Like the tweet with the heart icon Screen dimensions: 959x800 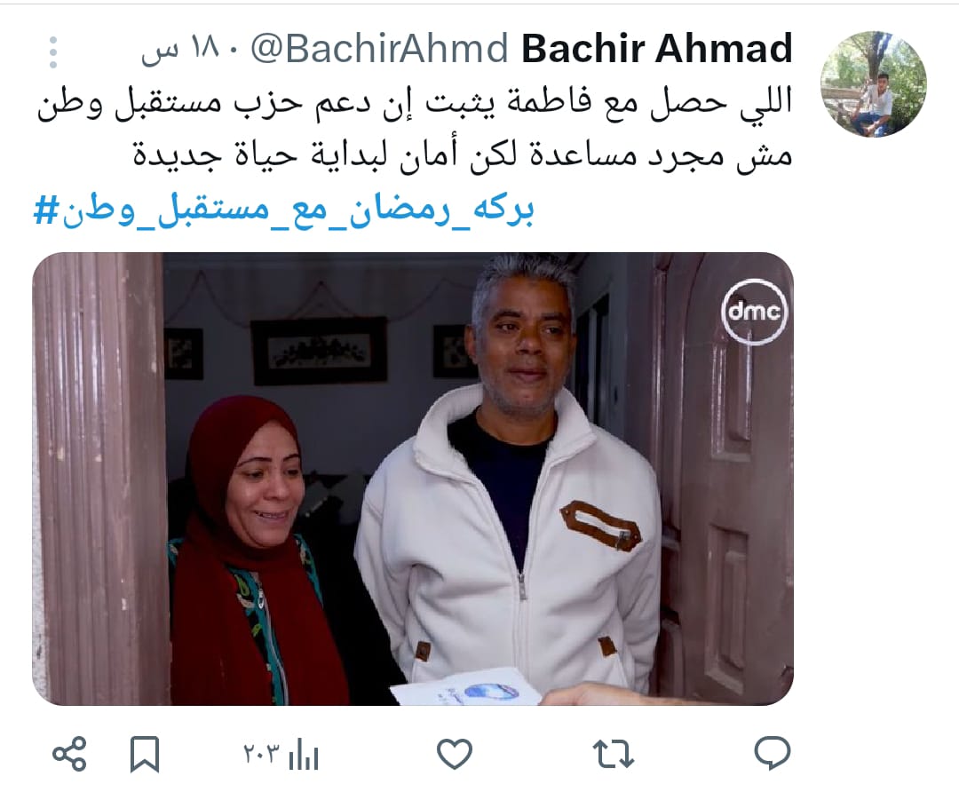(455, 754)
